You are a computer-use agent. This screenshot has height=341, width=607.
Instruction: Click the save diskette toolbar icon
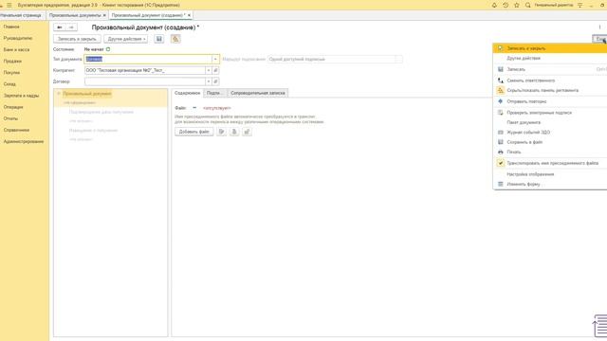[158, 39]
